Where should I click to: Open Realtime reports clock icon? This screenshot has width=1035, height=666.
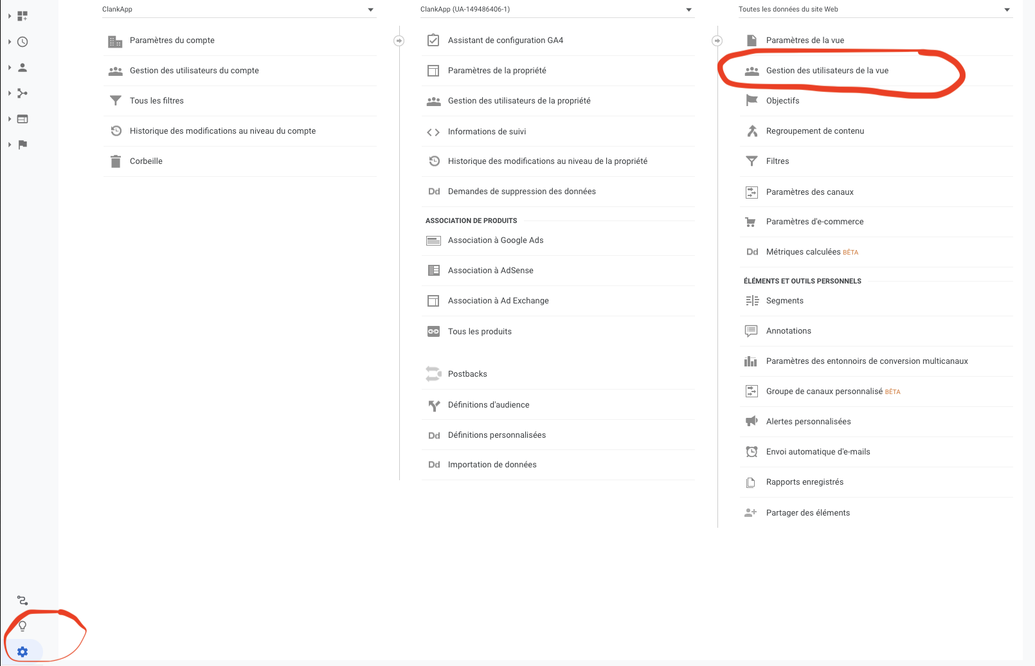22,42
